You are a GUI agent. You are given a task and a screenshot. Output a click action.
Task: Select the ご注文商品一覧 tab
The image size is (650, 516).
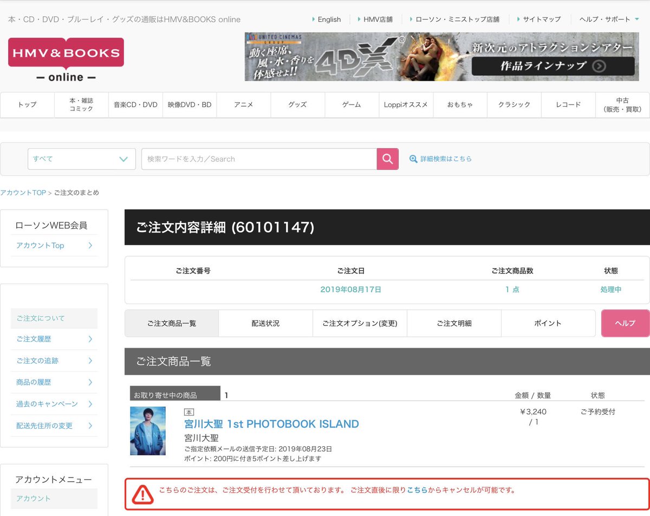pos(172,323)
